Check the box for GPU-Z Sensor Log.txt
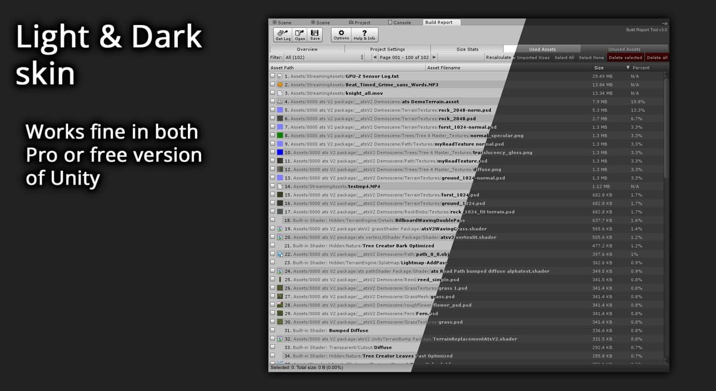The height and width of the screenshot is (391, 716). tap(273, 76)
